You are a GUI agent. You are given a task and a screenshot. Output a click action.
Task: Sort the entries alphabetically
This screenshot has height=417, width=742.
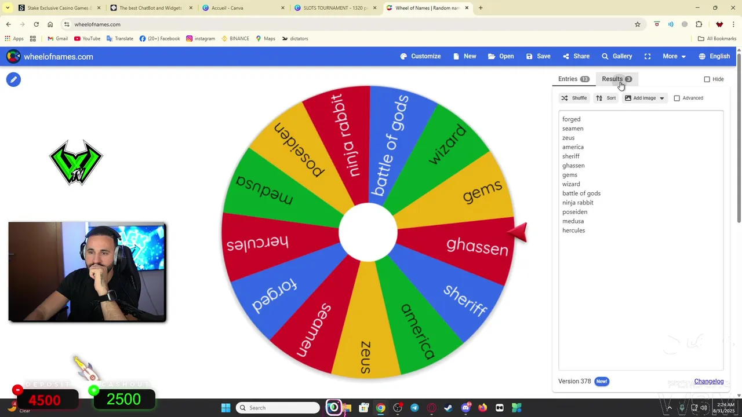(x=606, y=98)
